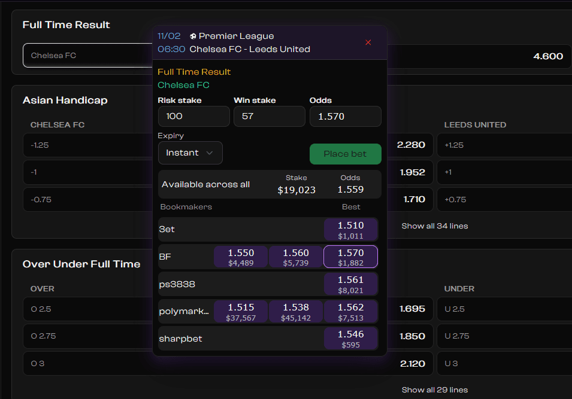Select Over O 2.5 row
The height and width of the screenshot is (399, 572).
coord(87,309)
